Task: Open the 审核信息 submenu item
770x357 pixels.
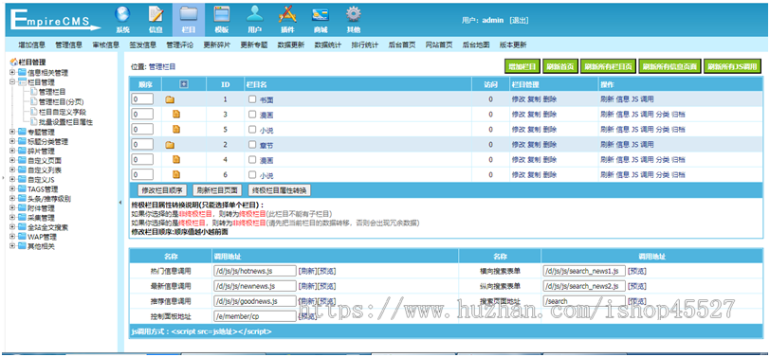Action: pos(106,45)
